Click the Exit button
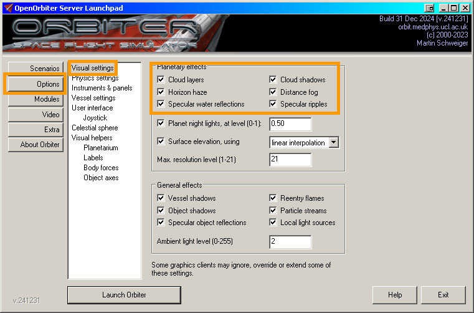Screen dimensions: 474x313 (x=443, y=295)
